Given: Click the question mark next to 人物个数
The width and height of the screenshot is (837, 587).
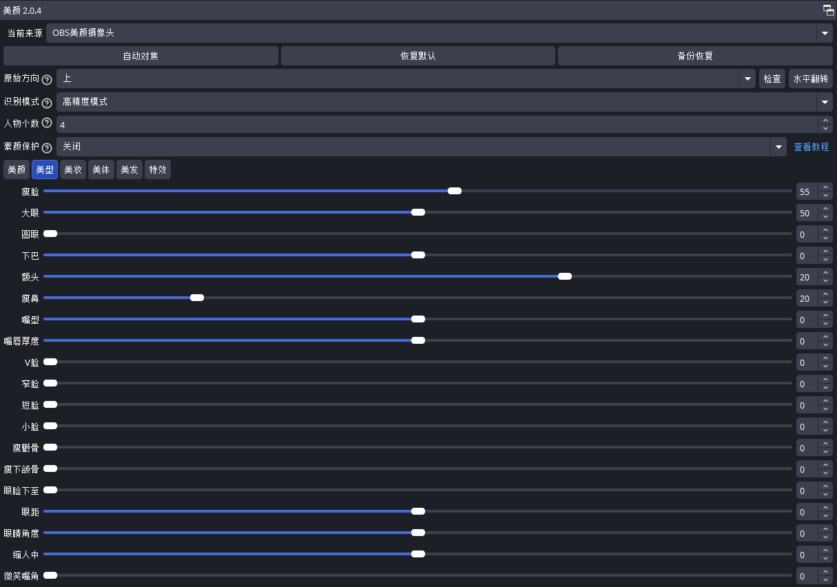Looking at the screenshot, I should (x=47, y=123).
